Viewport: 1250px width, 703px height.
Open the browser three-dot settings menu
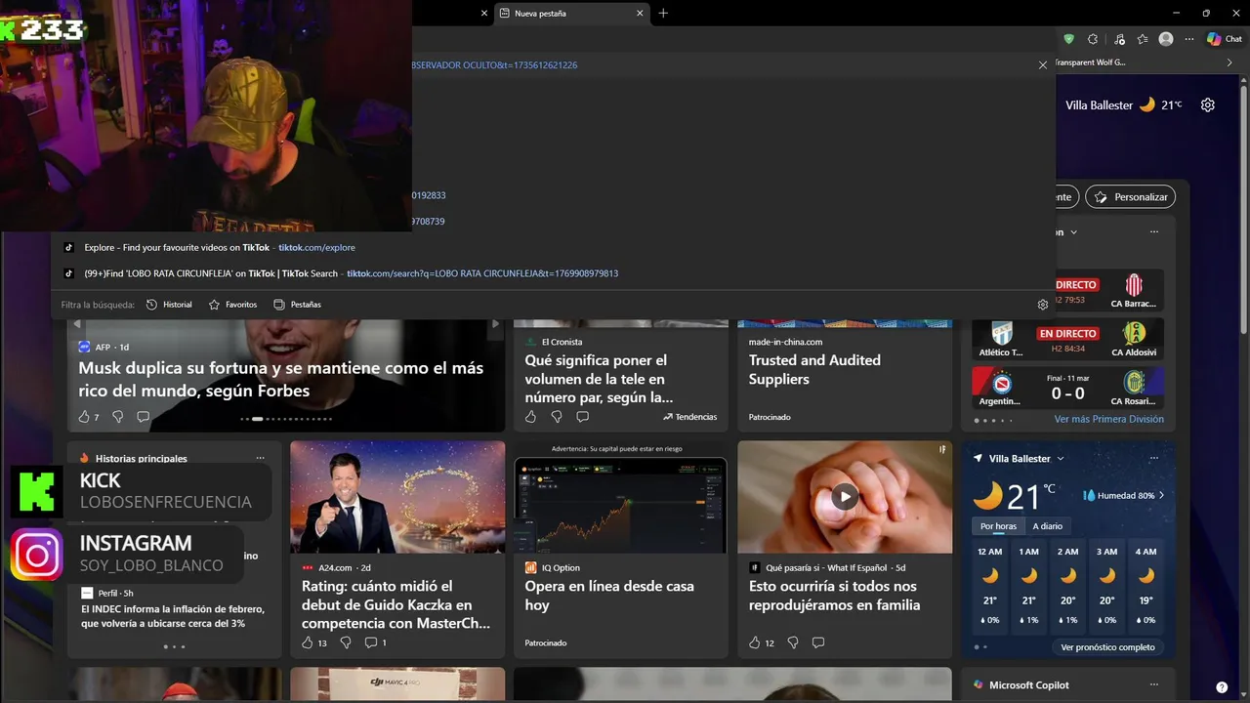1189,39
